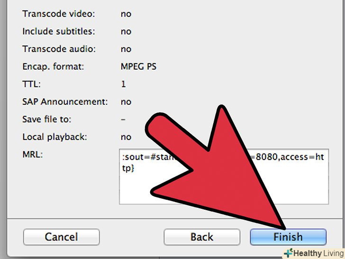
Task: Click the dash value beside Save file to
Action: (123, 120)
